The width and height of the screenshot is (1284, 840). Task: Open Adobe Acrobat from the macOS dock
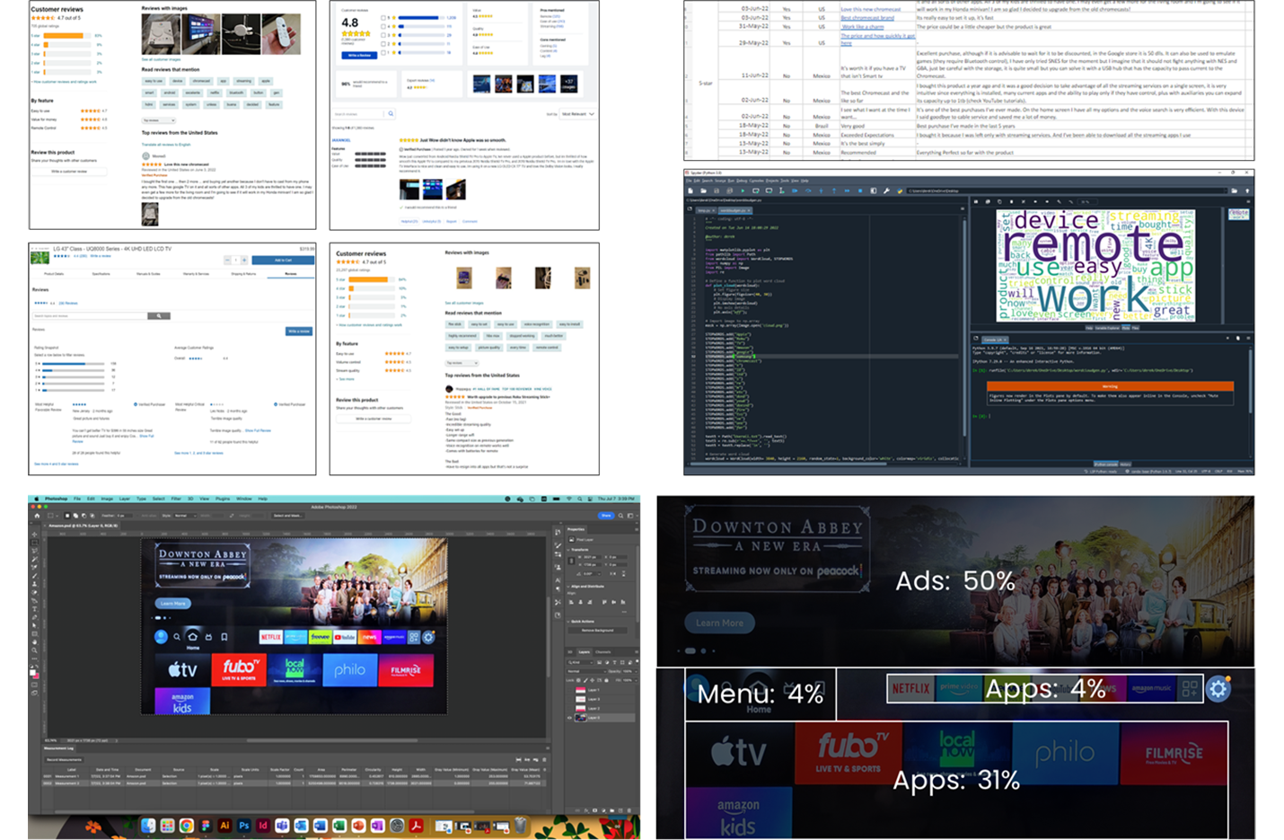coord(417,826)
